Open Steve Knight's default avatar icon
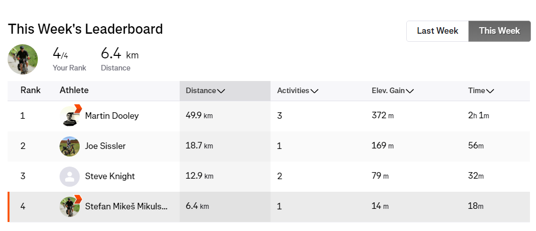This screenshot has width=536, height=231. pos(70,177)
